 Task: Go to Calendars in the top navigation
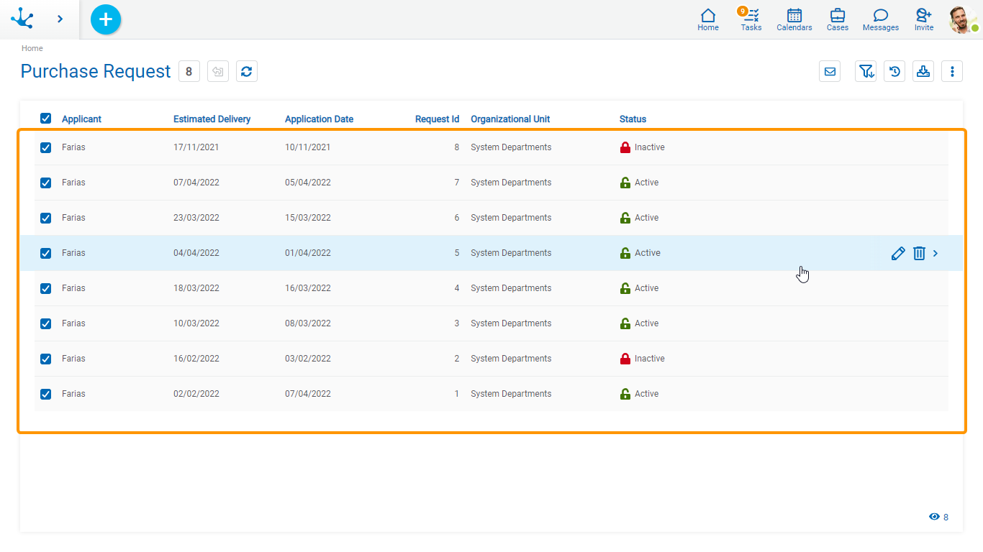794,19
